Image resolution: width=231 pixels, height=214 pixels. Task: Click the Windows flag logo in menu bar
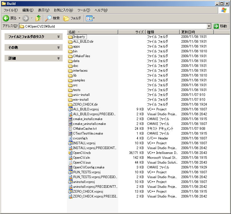click(224, 10)
